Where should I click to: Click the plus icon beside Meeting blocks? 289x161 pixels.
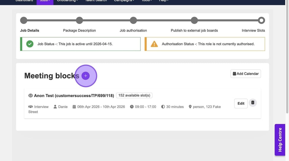point(86,76)
